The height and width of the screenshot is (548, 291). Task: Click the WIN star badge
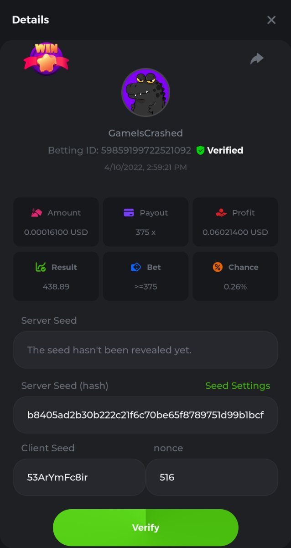46,59
